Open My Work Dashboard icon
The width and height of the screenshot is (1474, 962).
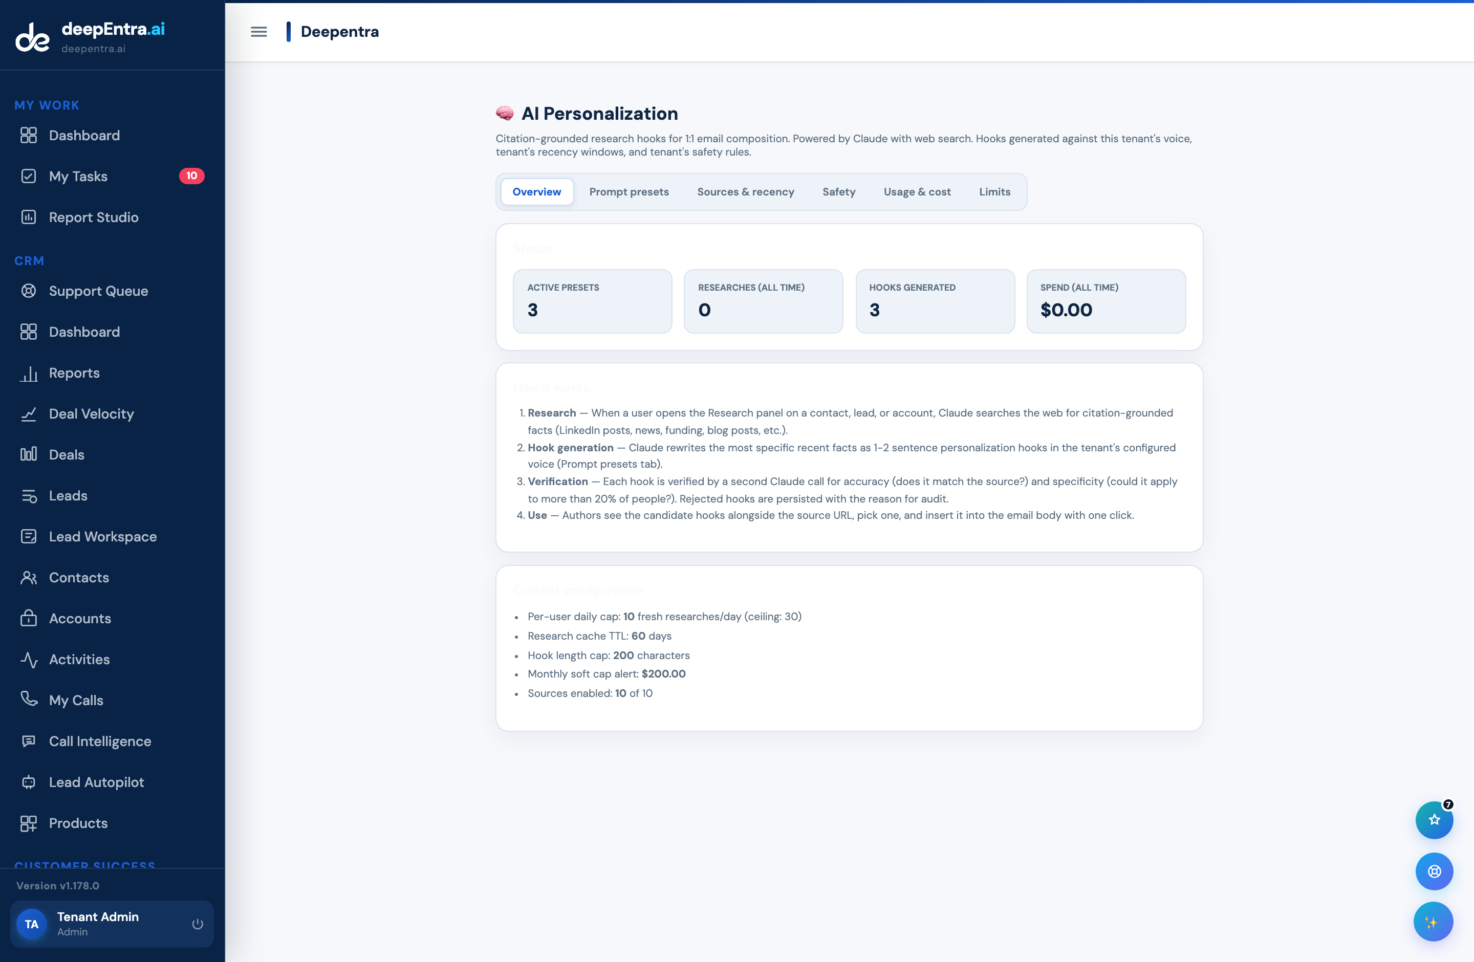(x=29, y=136)
